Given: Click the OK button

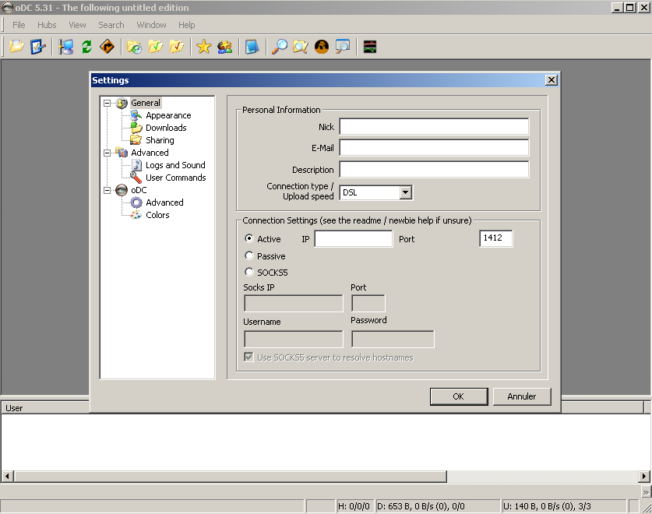Looking at the screenshot, I should [x=459, y=396].
